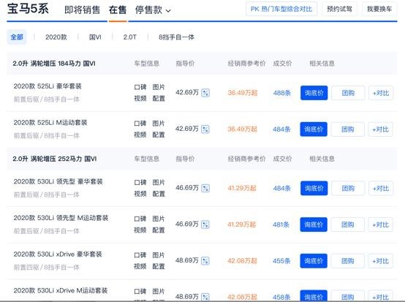Open 图片 for 530Li 领先型 豪华套装
The width and height of the screenshot is (405, 302).
(x=159, y=182)
